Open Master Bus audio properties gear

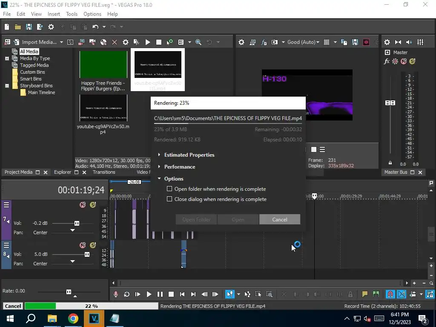click(x=387, y=42)
